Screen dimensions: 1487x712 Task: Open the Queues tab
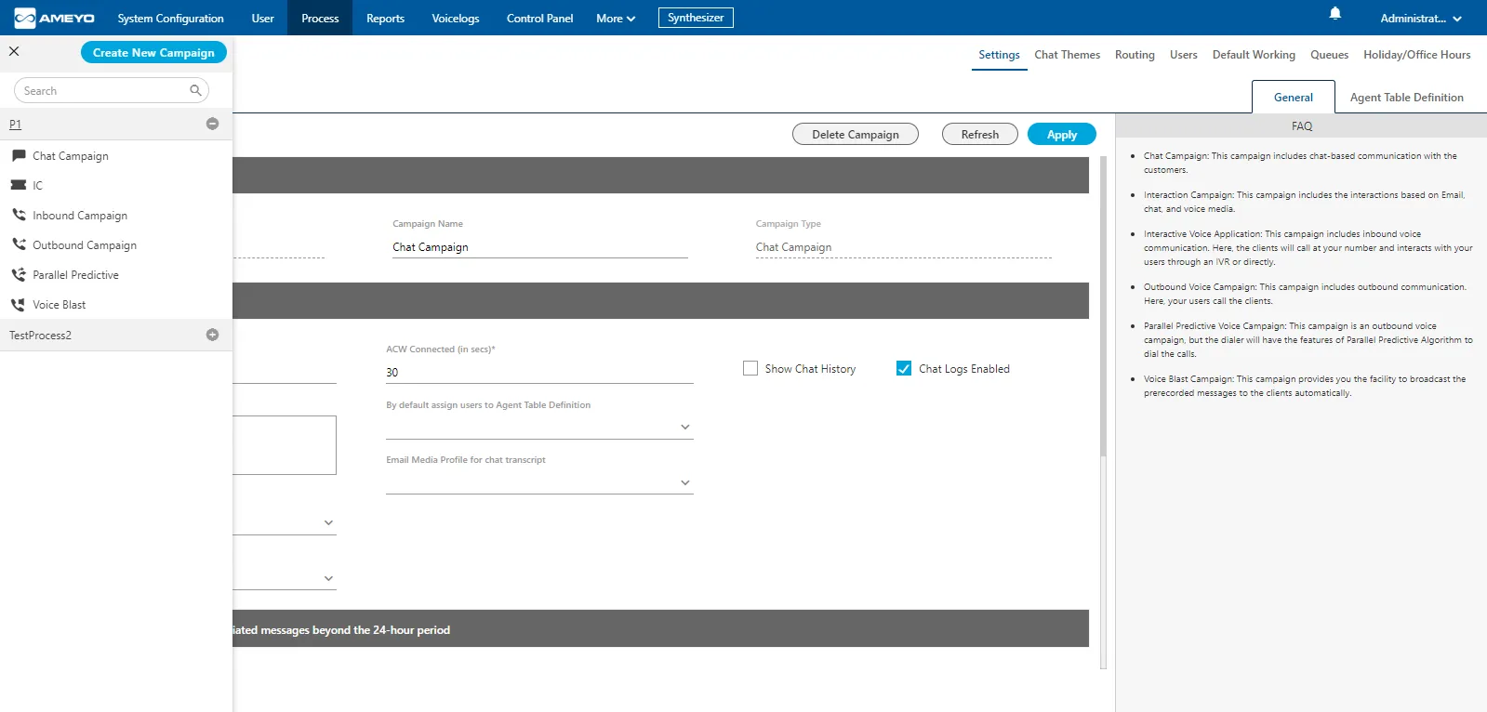click(1329, 55)
